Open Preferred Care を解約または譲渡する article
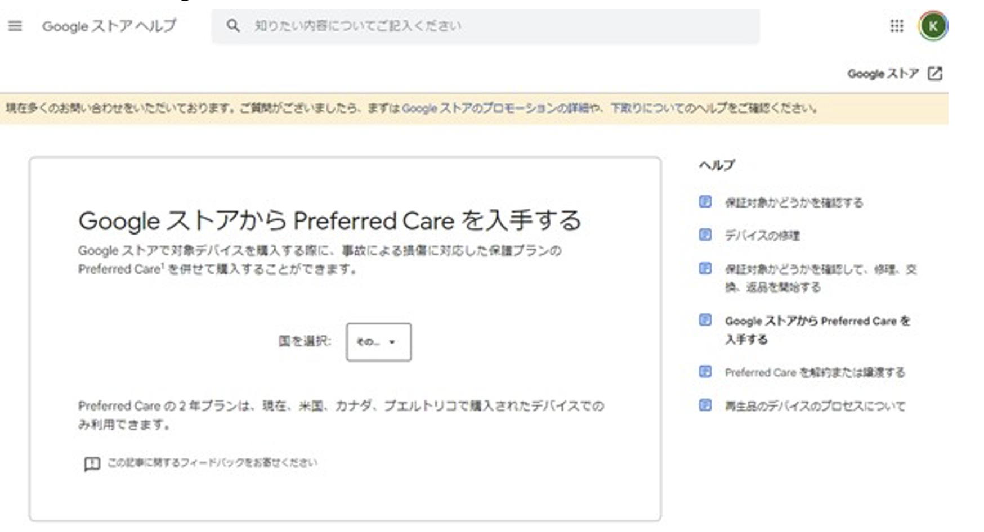Screen dimensions: 984x532 (x=815, y=372)
